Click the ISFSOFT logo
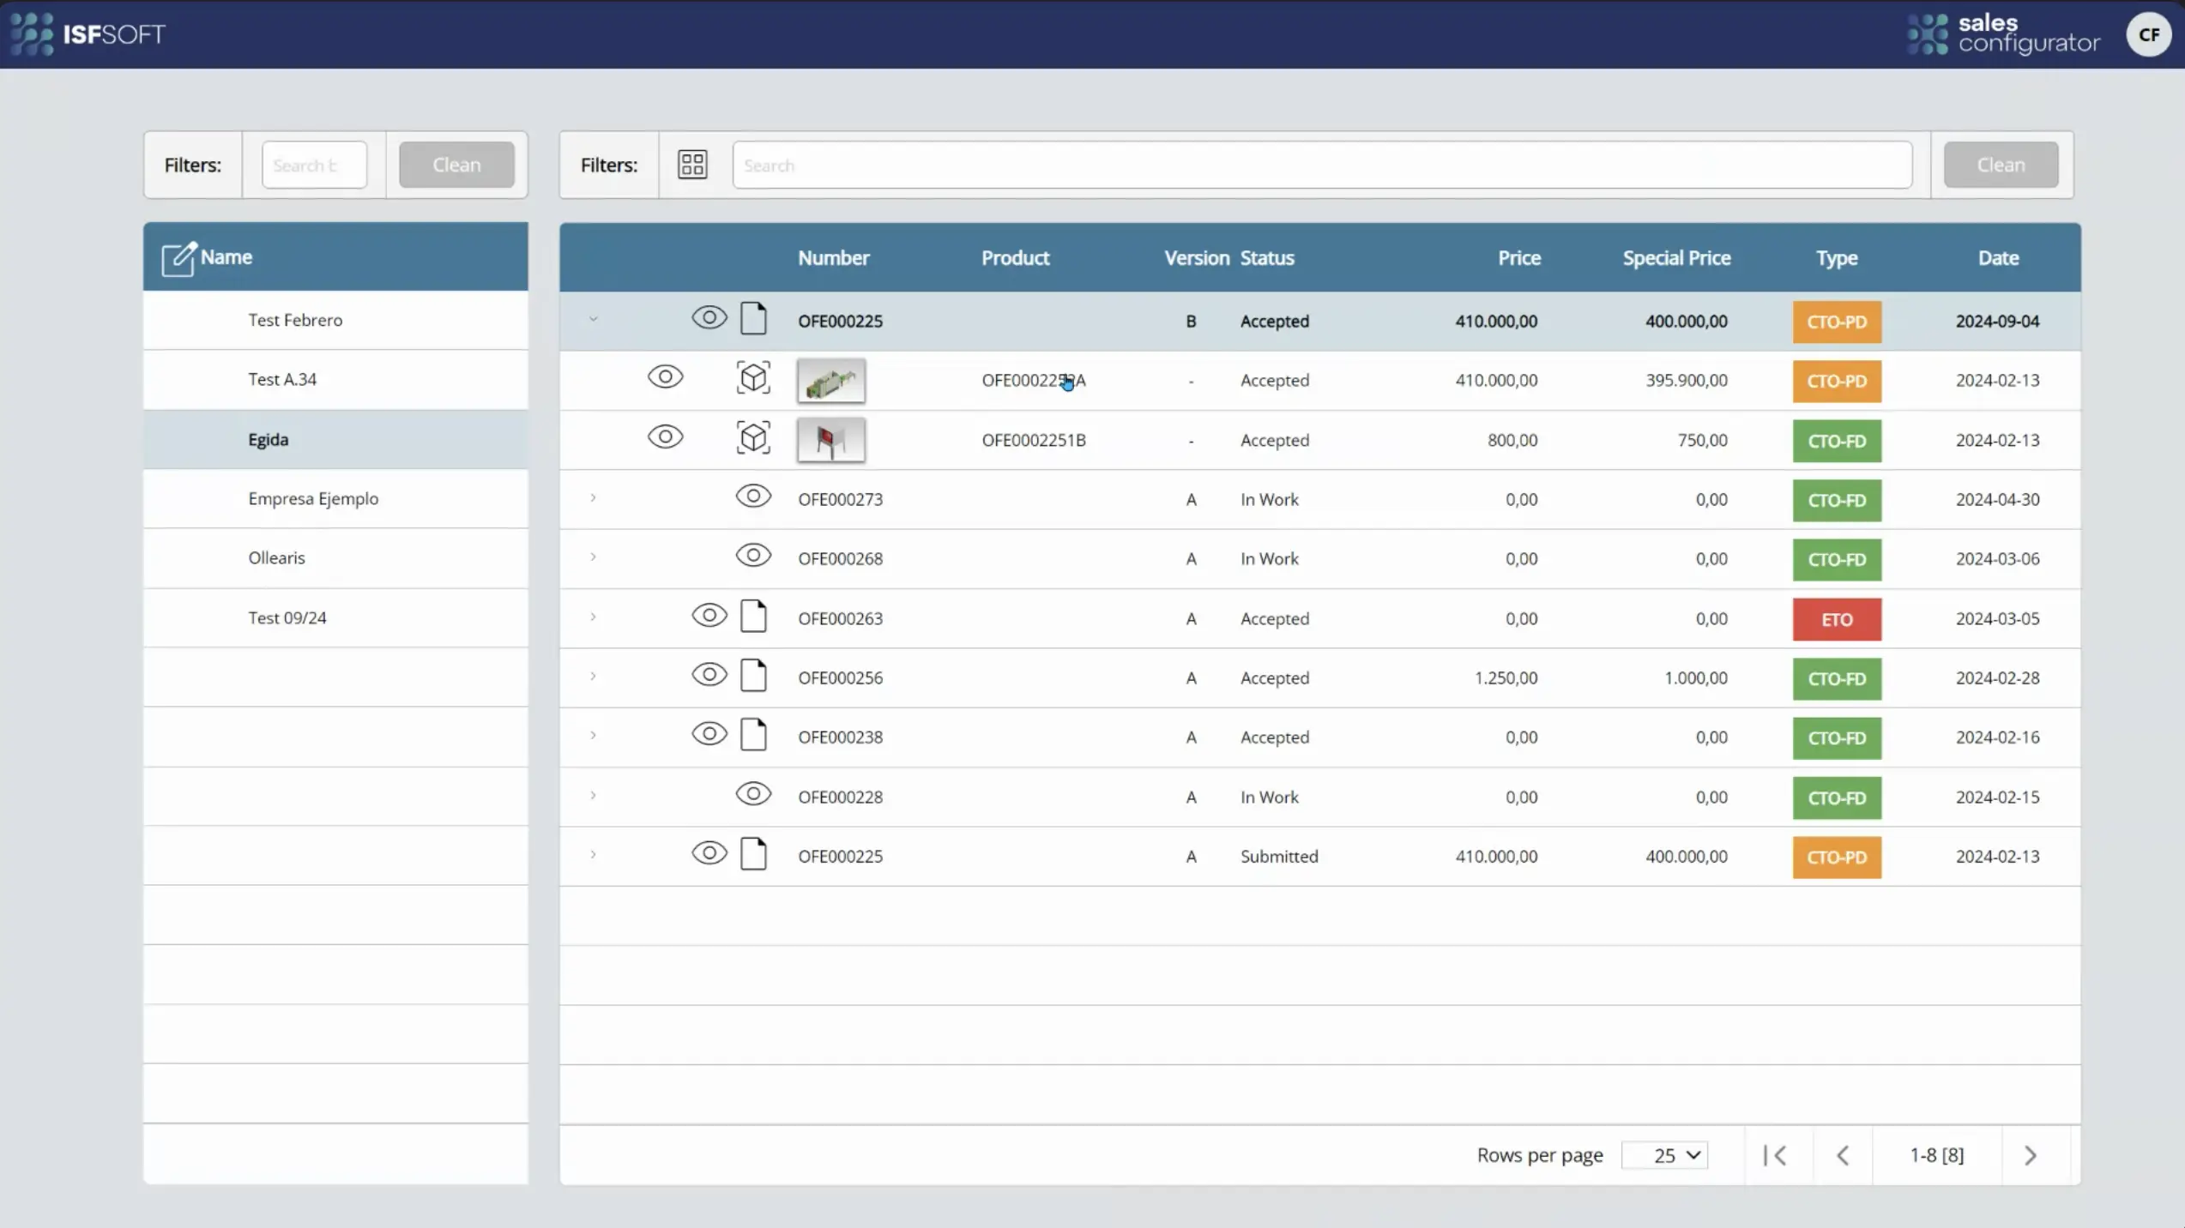Image resolution: width=2185 pixels, height=1228 pixels. pyautogui.click(x=87, y=33)
